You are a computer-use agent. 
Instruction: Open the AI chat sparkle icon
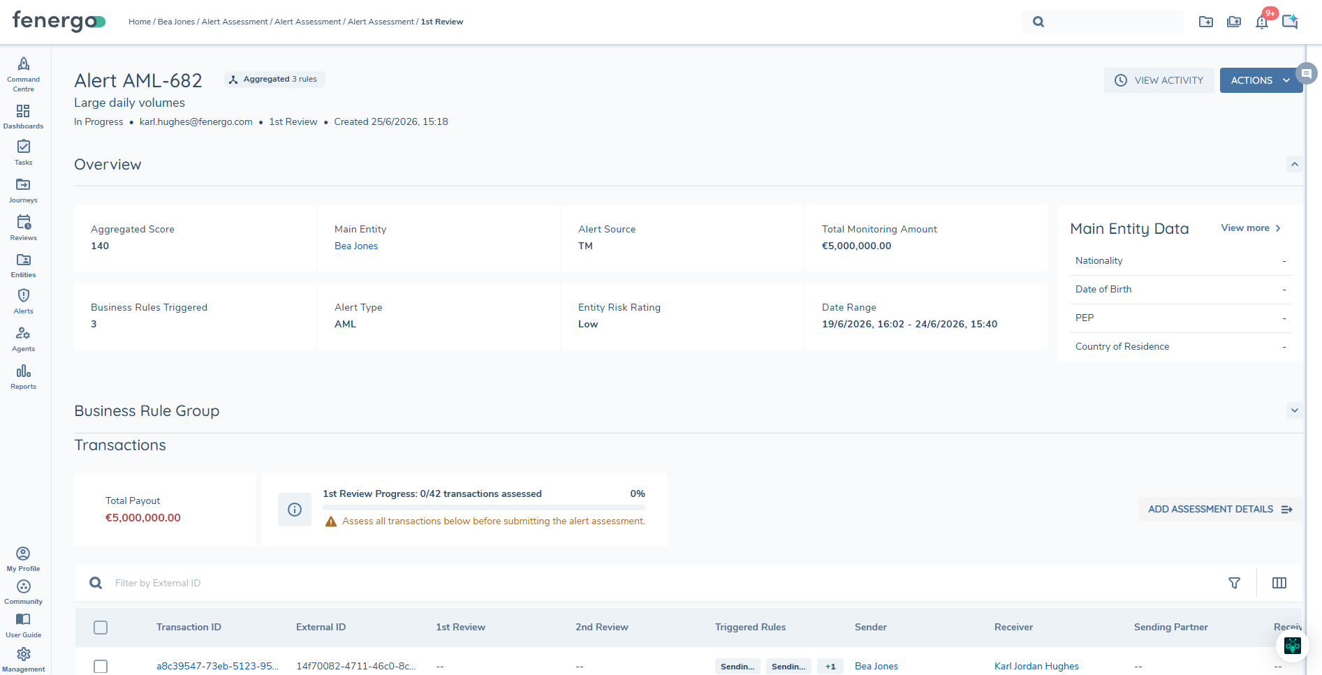tap(1290, 22)
